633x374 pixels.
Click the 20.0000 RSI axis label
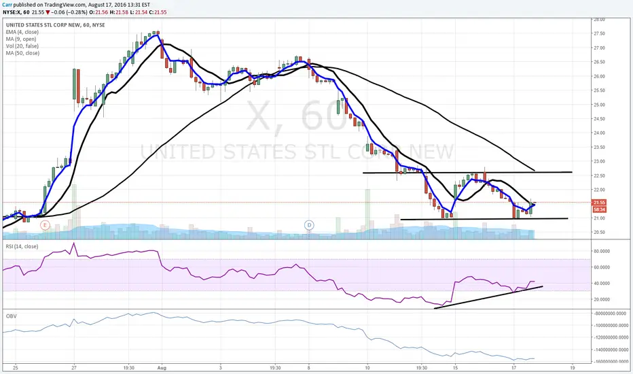point(600,300)
